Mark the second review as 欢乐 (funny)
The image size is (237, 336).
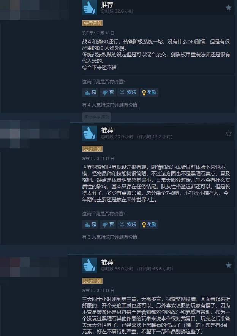(x=128, y=225)
